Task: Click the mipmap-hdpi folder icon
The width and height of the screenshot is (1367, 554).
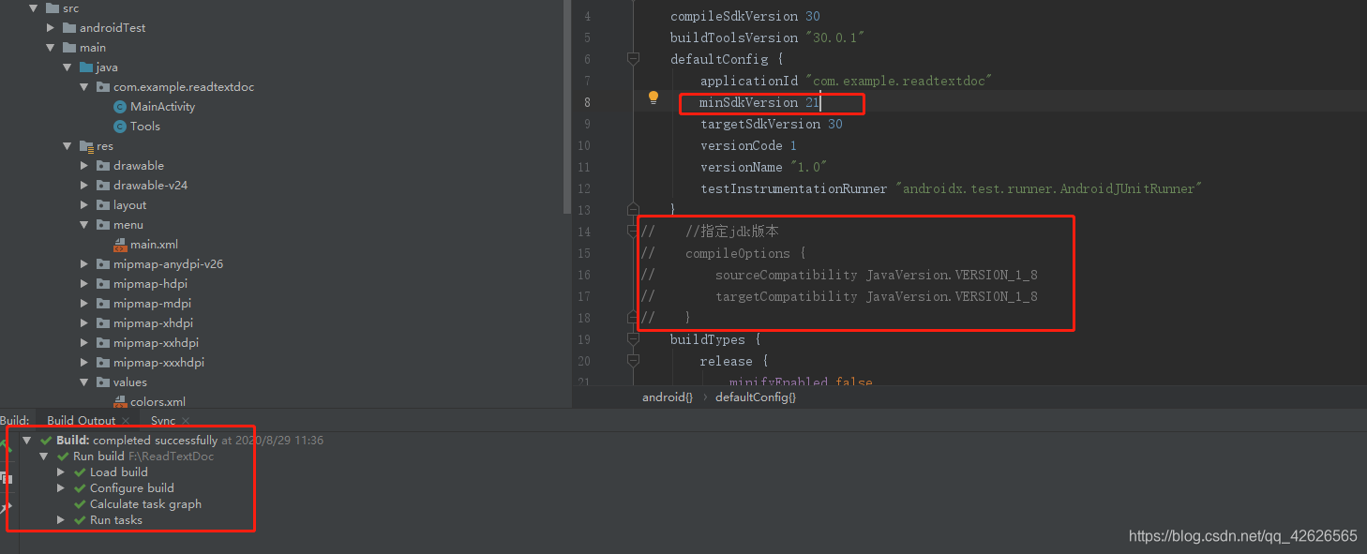Action: click(x=103, y=284)
